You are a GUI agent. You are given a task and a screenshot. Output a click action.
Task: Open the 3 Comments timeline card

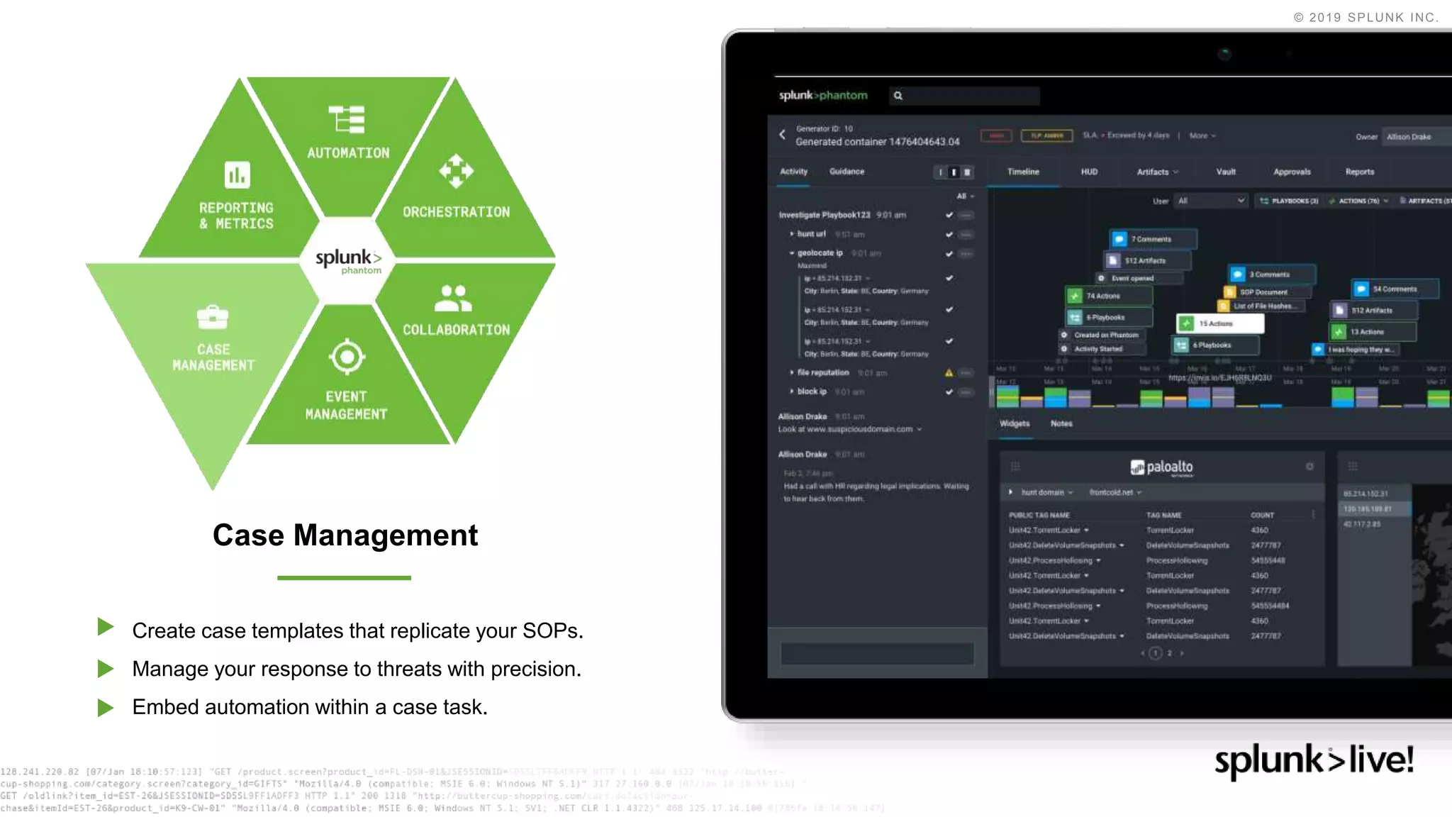pyautogui.click(x=1272, y=274)
